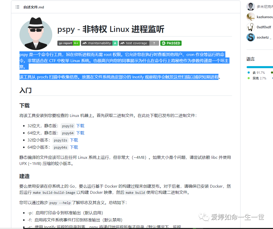Click the pspy64s inline code label

coord(60,147)
